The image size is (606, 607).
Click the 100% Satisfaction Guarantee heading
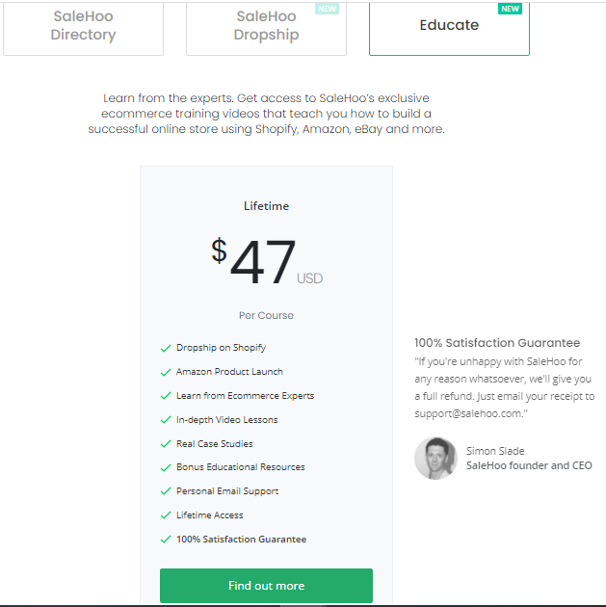click(x=497, y=343)
